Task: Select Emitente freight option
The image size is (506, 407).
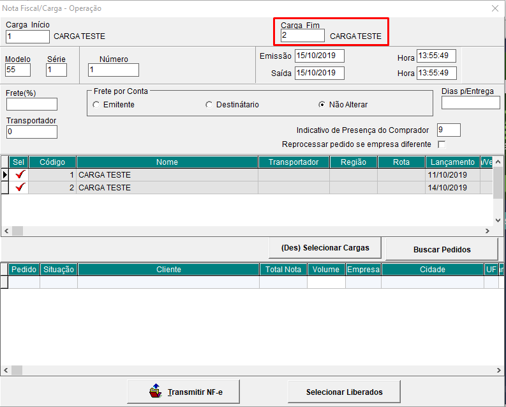Action: click(96, 105)
